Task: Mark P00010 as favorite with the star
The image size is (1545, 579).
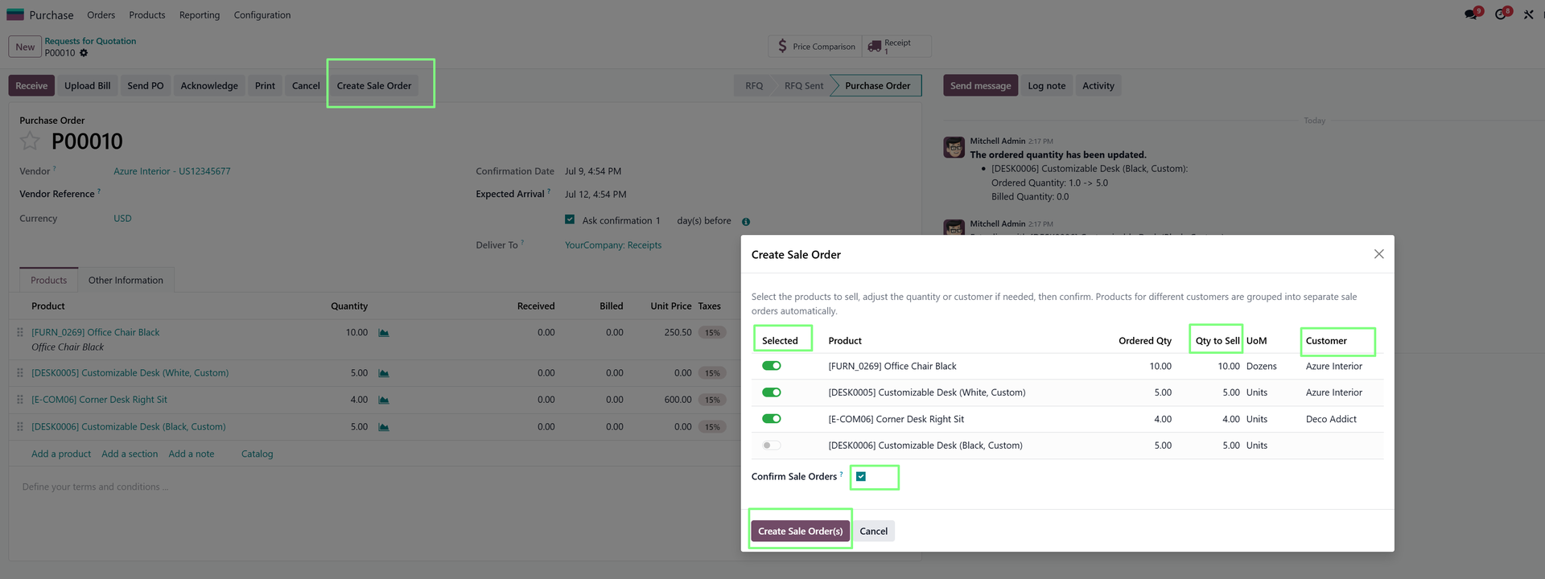Action: tap(30, 142)
